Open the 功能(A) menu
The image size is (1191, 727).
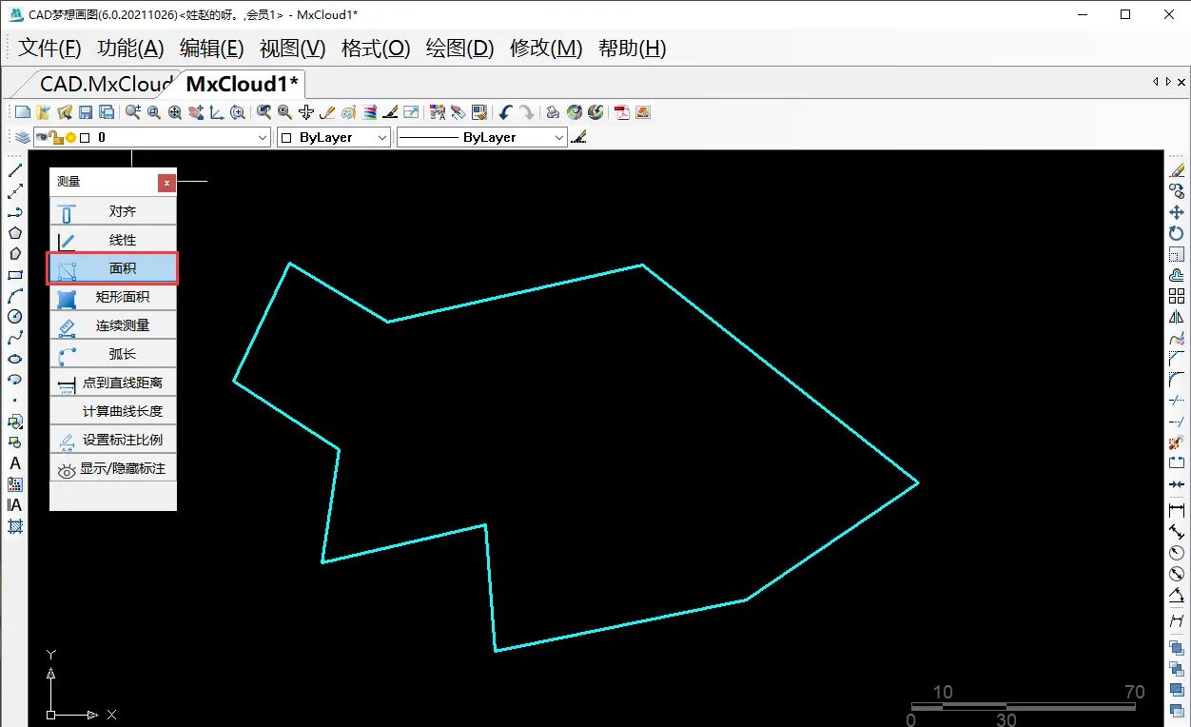point(130,49)
